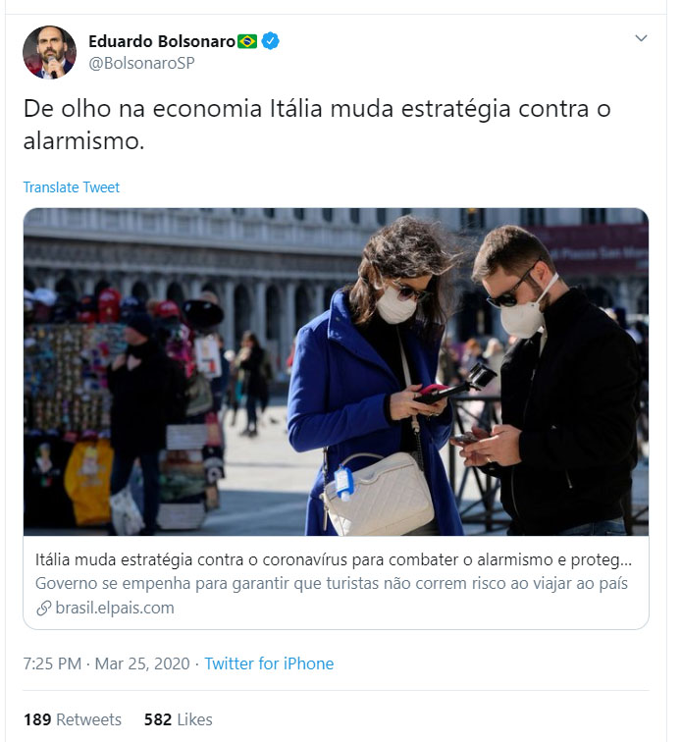681x742 pixels.
Task: Open the @BolsonaroSP handle
Action: tap(141, 63)
